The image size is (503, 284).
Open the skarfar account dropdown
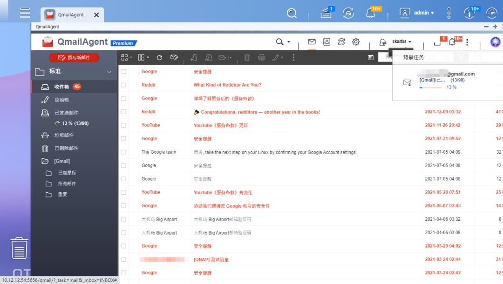pyautogui.click(x=400, y=41)
